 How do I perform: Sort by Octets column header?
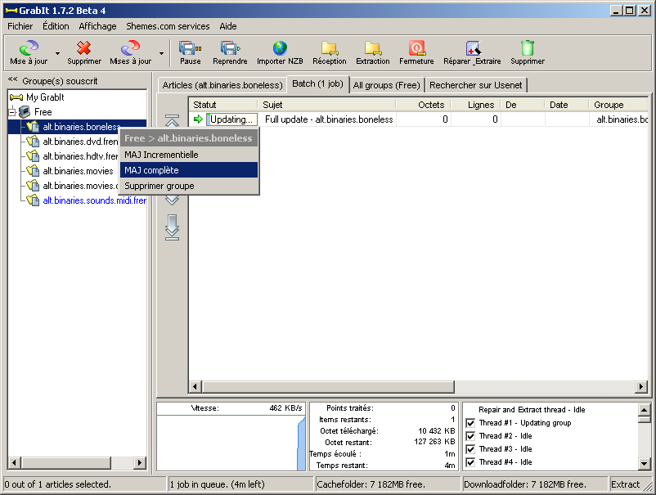coord(423,105)
